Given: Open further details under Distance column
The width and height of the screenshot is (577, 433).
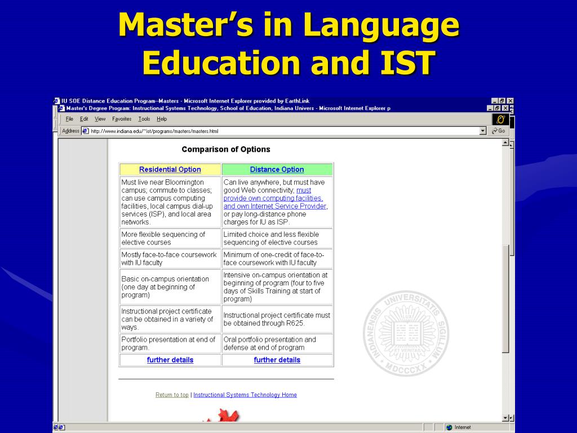Looking at the screenshot, I should (x=277, y=360).
